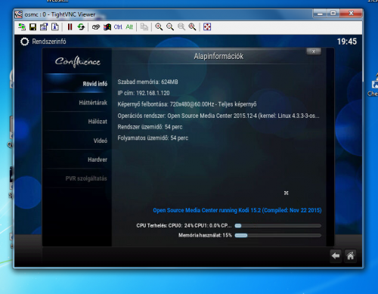
Task: Minimize the TightVNC Viewer window
Action: click(320, 14)
